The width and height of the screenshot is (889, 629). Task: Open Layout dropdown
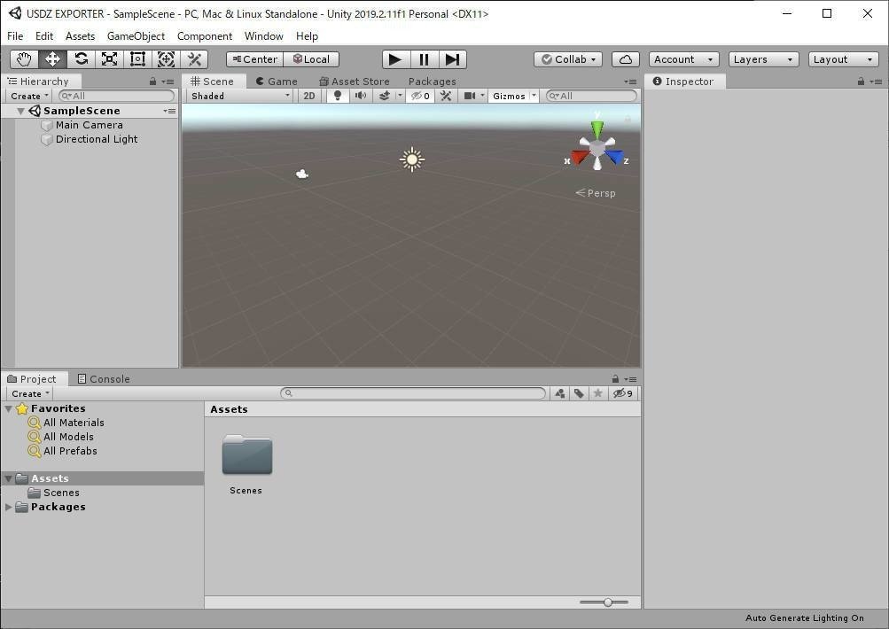[843, 59]
